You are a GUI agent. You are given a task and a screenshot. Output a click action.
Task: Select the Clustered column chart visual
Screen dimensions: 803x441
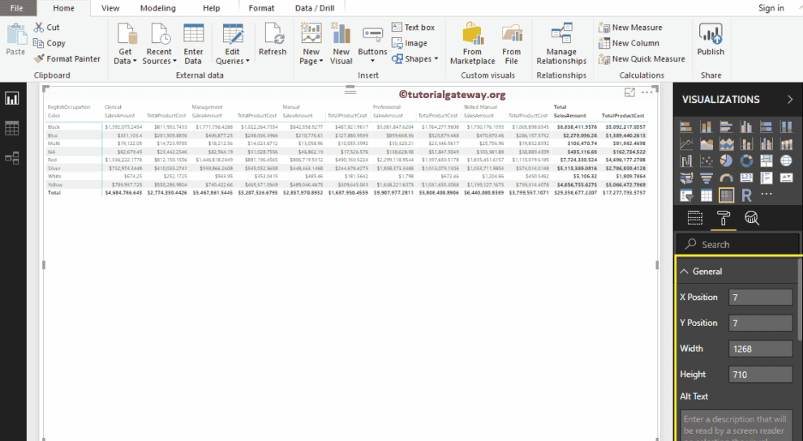[746, 127]
